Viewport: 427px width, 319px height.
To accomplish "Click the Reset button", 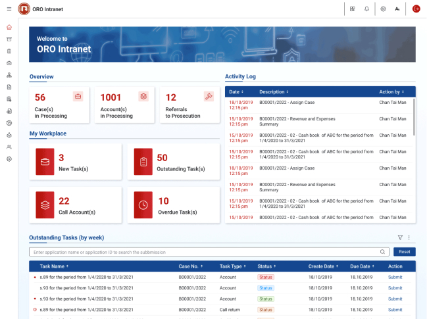I will (x=404, y=252).
